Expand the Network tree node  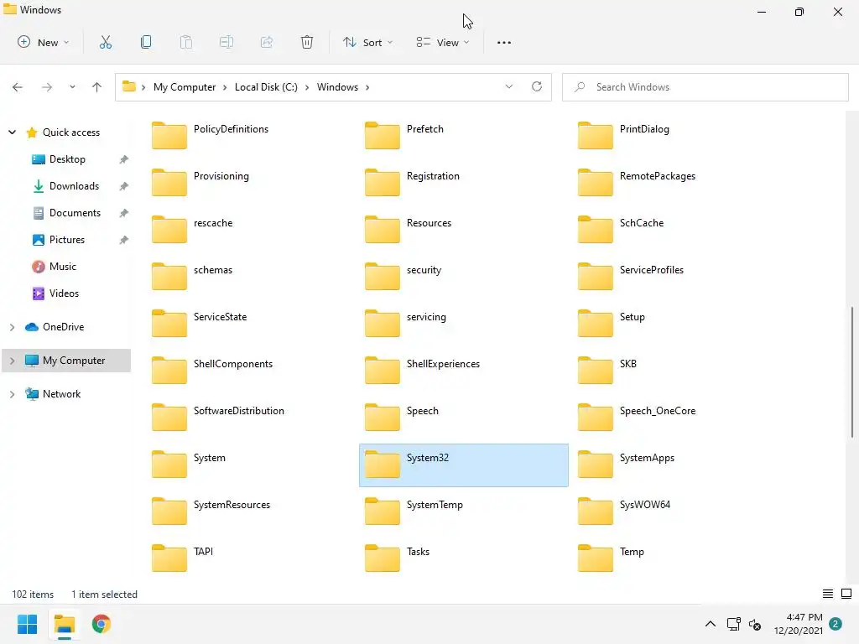tap(12, 394)
